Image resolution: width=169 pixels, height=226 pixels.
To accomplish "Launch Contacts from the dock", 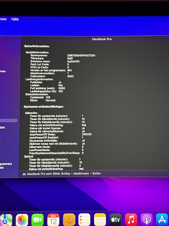I will coord(69,220).
